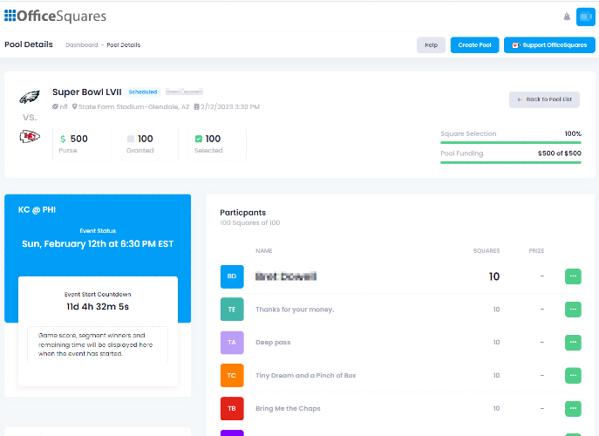599x436 pixels.
Task: Click participant Tiny Dream and a Pinch of Box
Action: 306,376
